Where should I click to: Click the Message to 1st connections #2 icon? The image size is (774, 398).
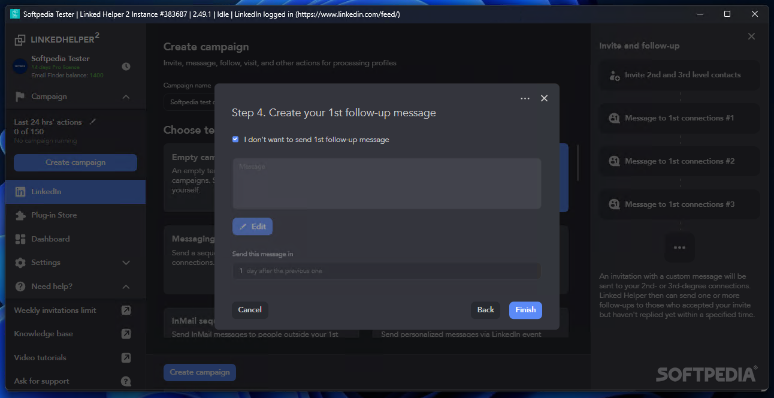pyautogui.click(x=614, y=162)
